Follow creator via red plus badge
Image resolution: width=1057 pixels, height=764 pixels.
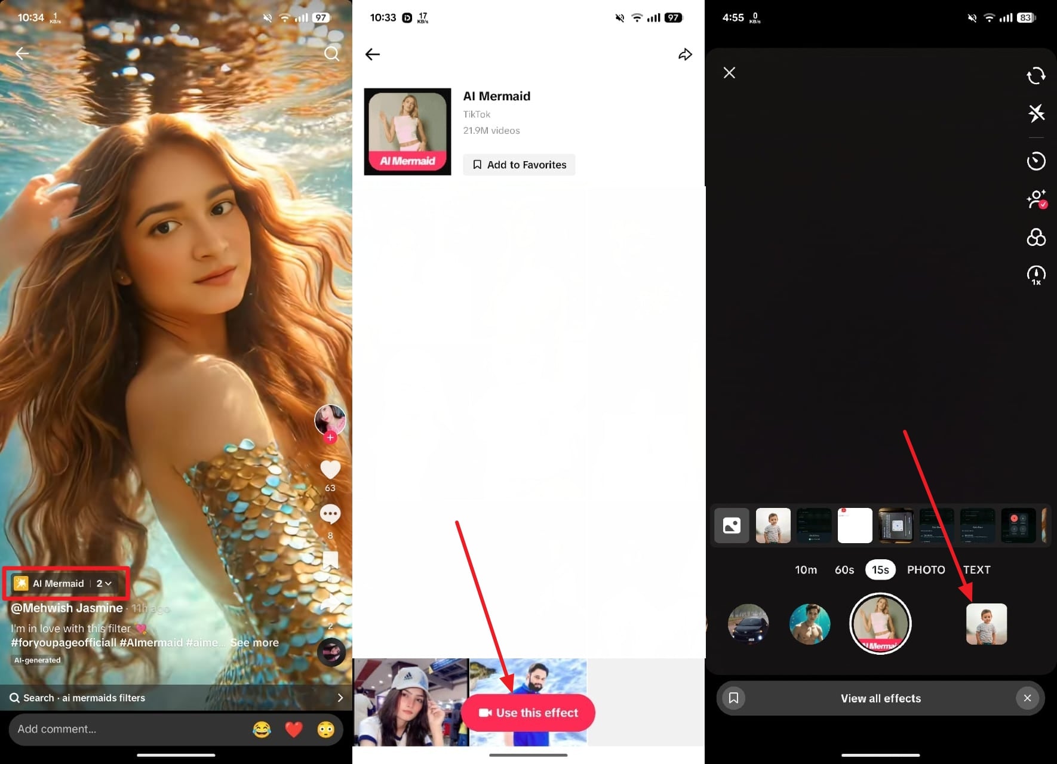click(x=330, y=438)
